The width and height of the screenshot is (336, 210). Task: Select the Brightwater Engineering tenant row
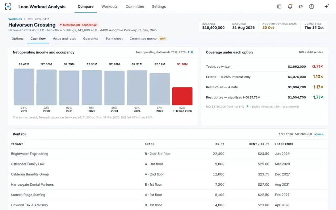(x=168, y=154)
